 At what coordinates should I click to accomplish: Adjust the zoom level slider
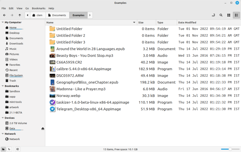tap(230, 149)
